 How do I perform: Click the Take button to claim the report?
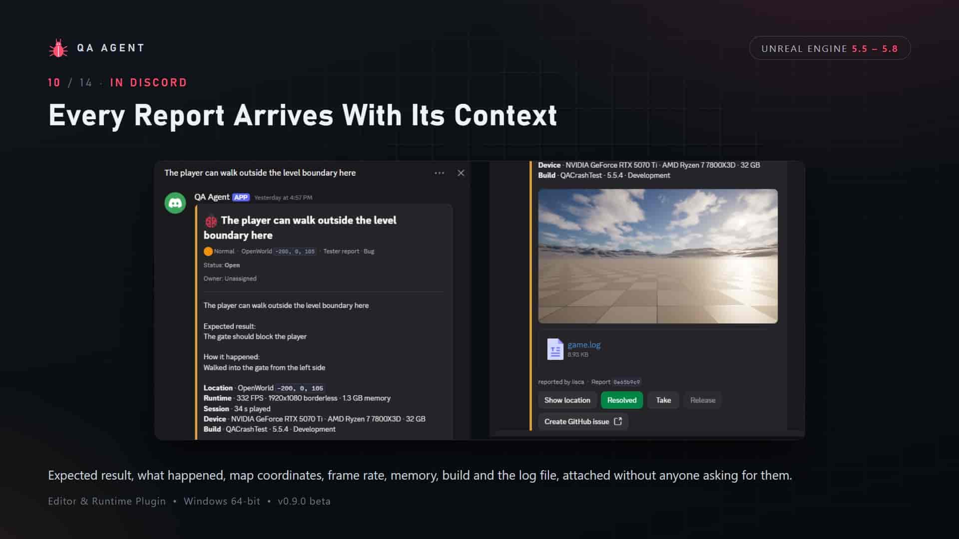pos(663,400)
